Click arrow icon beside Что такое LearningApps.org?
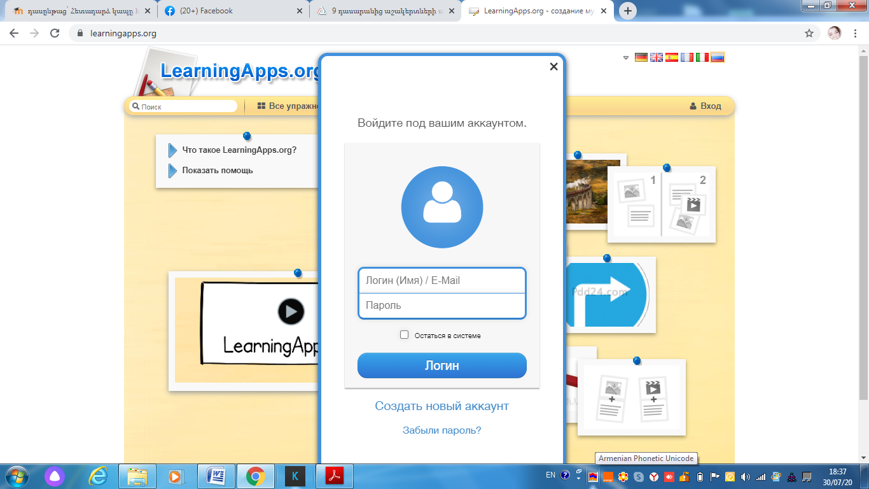The width and height of the screenshot is (869, 489). coord(172,150)
